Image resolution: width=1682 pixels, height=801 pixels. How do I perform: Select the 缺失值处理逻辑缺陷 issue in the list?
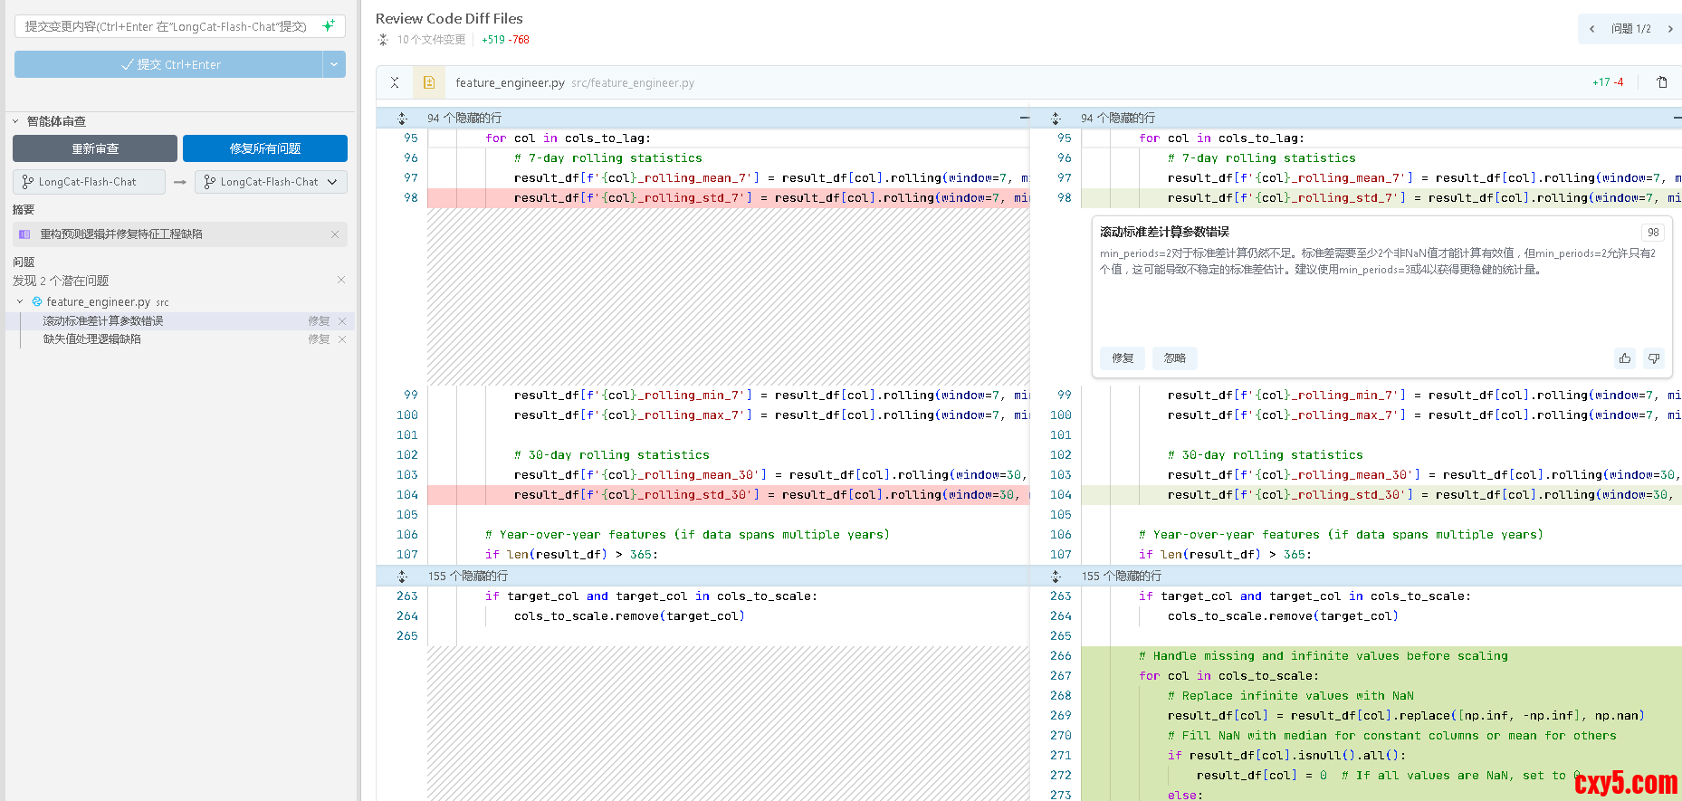[92, 339]
